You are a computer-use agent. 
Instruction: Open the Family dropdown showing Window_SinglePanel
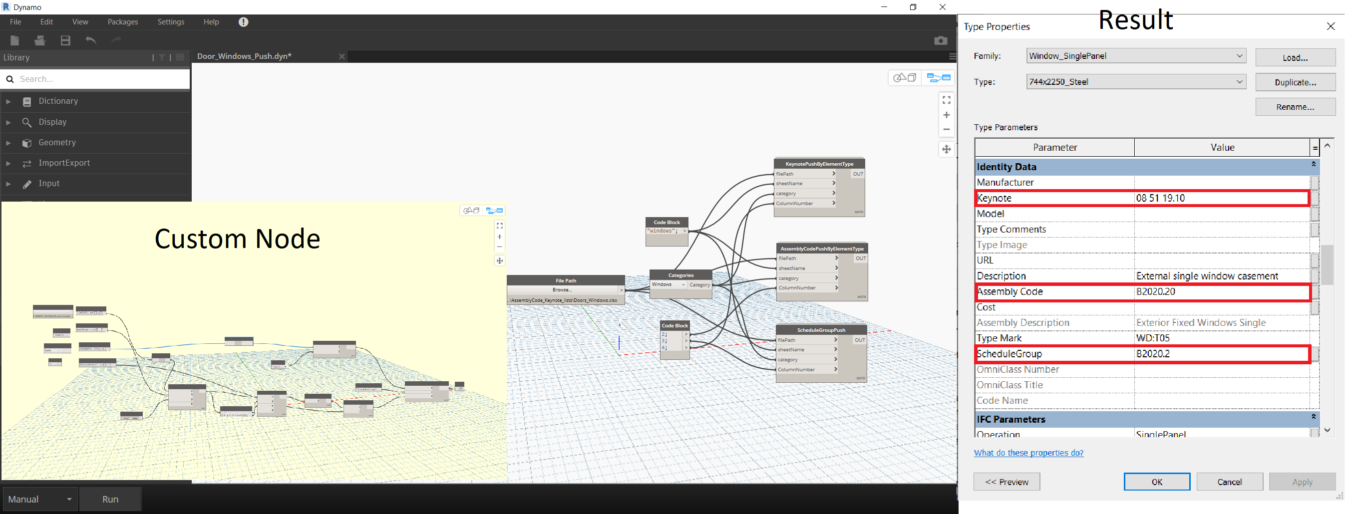(1136, 56)
